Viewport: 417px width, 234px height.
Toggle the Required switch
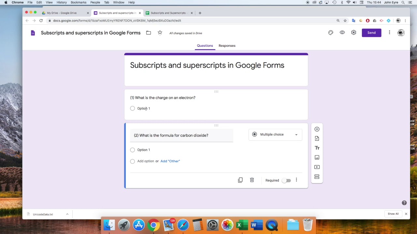click(286, 180)
